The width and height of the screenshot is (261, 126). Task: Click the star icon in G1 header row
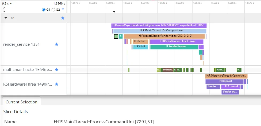pyautogui.click(x=63, y=18)
